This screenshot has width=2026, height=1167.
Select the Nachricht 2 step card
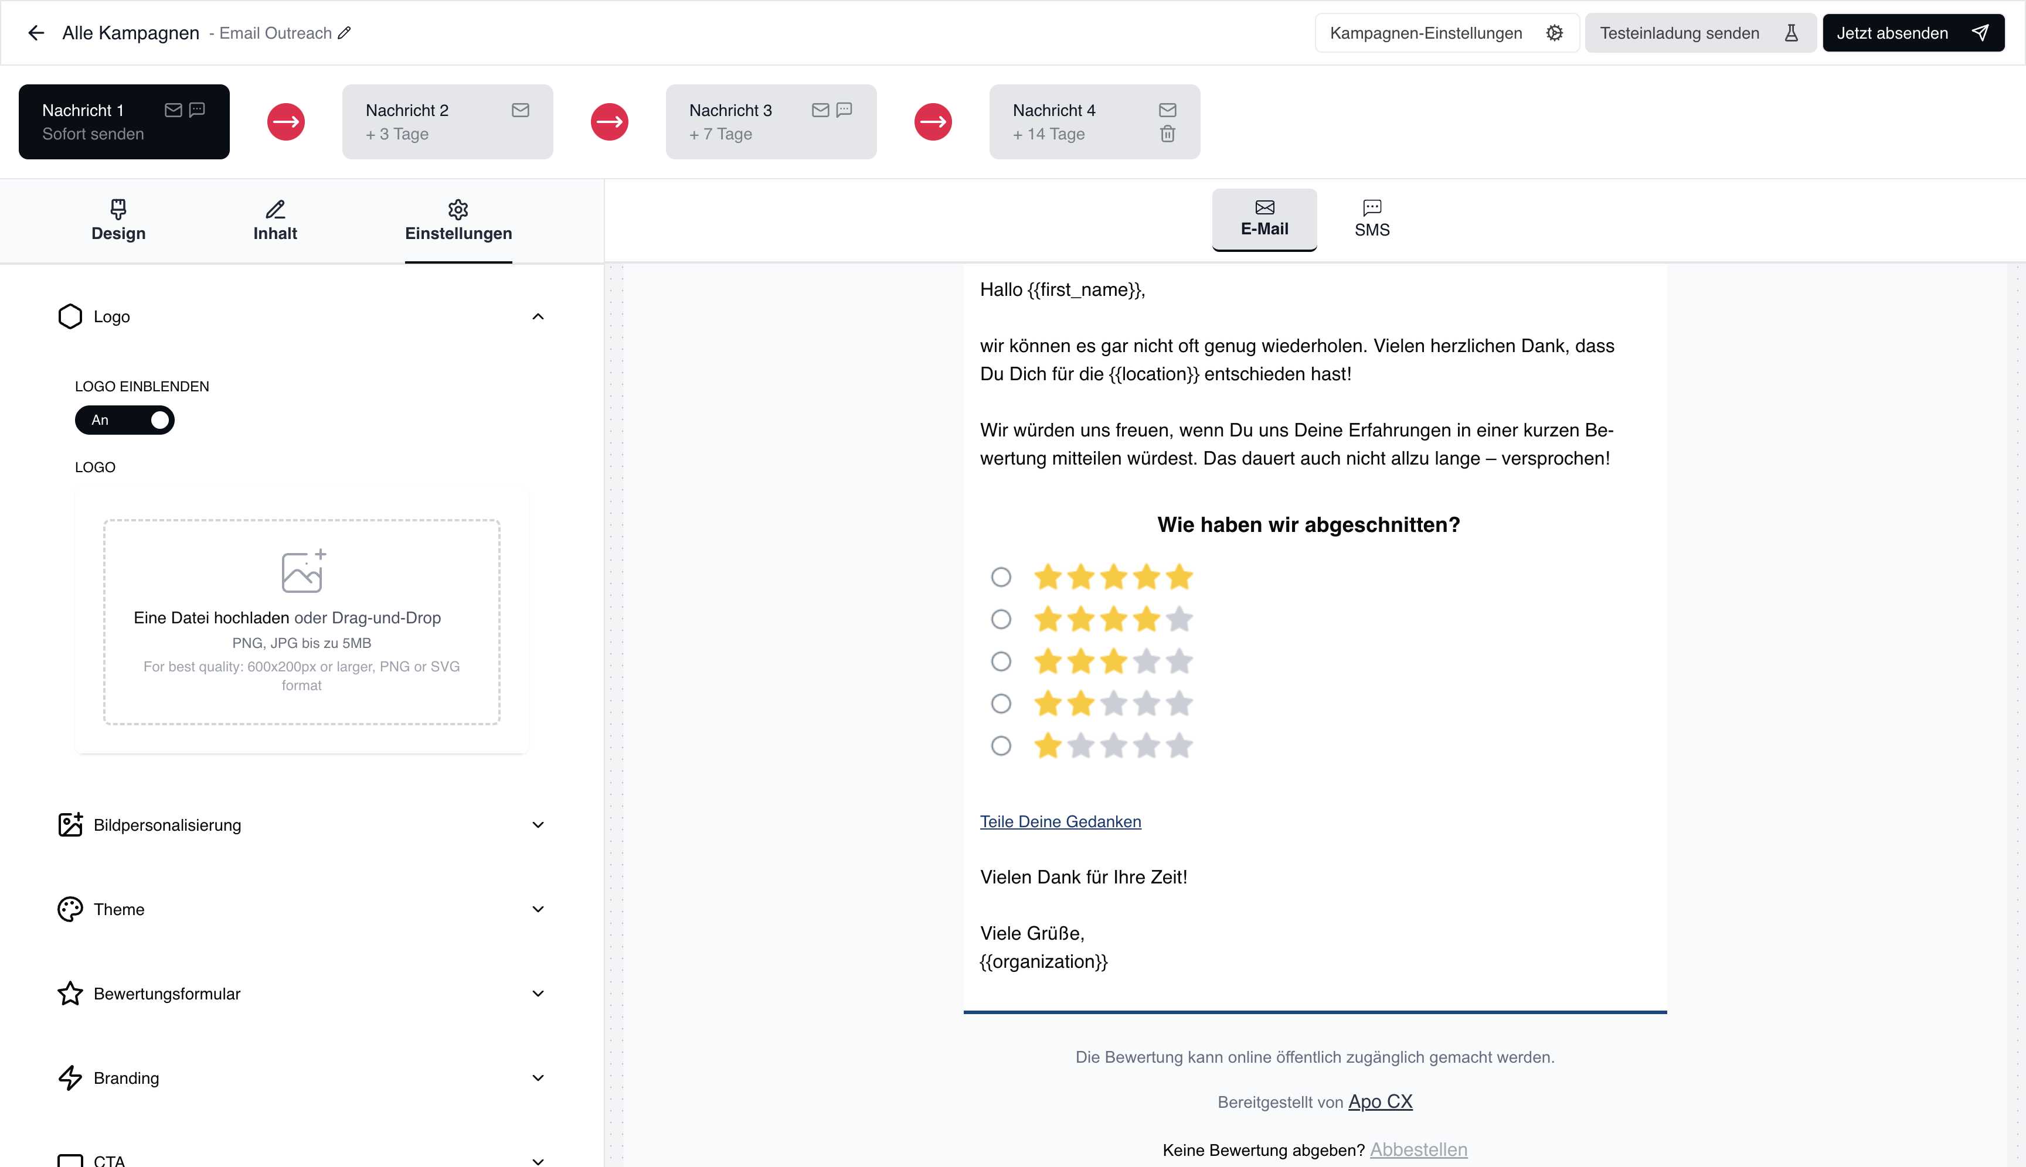(x=447, y=122)
